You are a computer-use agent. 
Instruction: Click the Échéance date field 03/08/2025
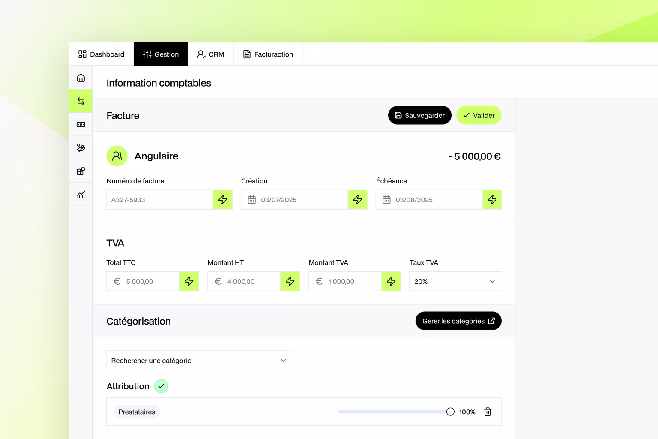429,200
